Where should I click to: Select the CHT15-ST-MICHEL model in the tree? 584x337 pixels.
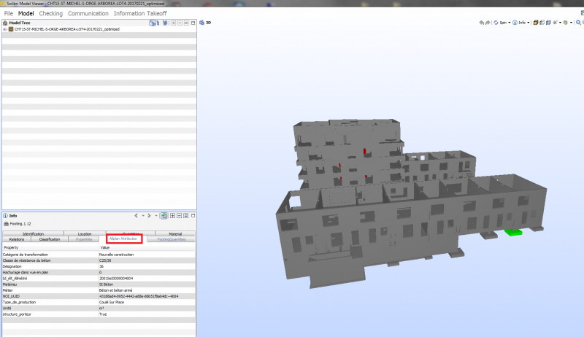66,29
